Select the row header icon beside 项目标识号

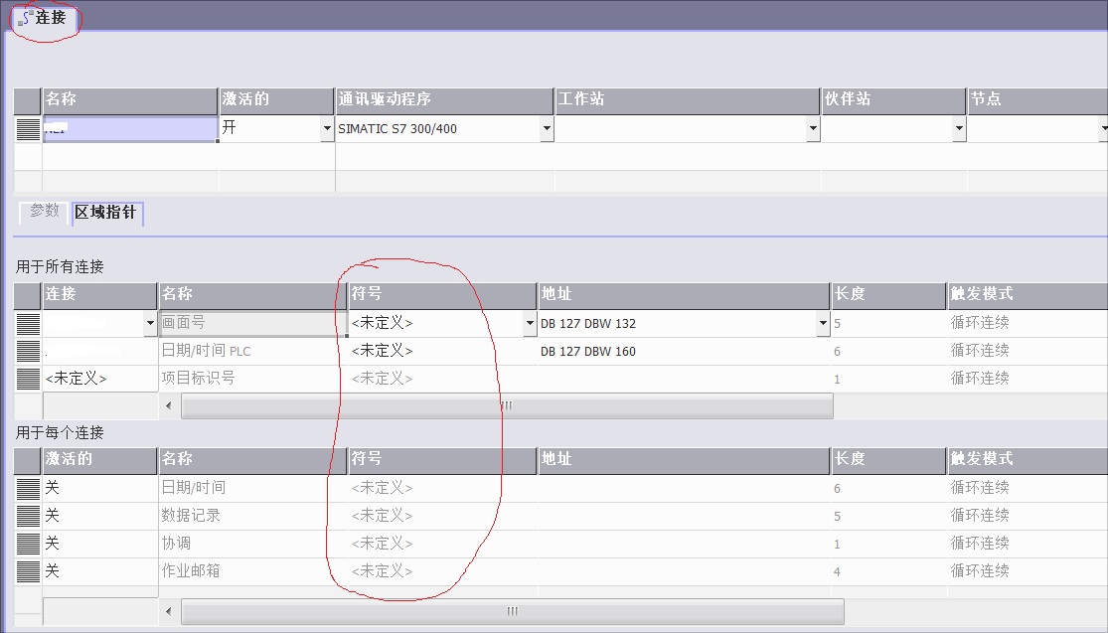tap(27, 378)
